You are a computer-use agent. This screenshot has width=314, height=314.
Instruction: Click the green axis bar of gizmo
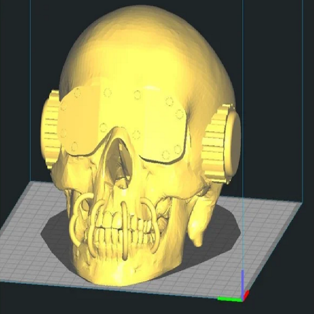230,299
